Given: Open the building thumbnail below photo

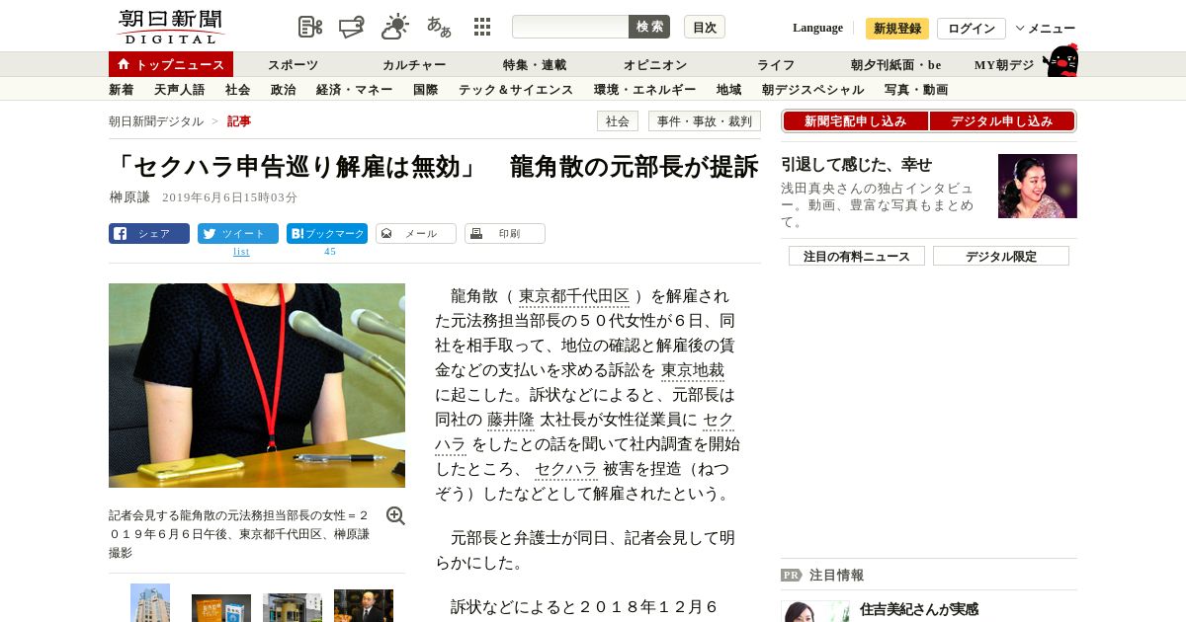Looking at the screenshot, I should (x=150, y=602).
